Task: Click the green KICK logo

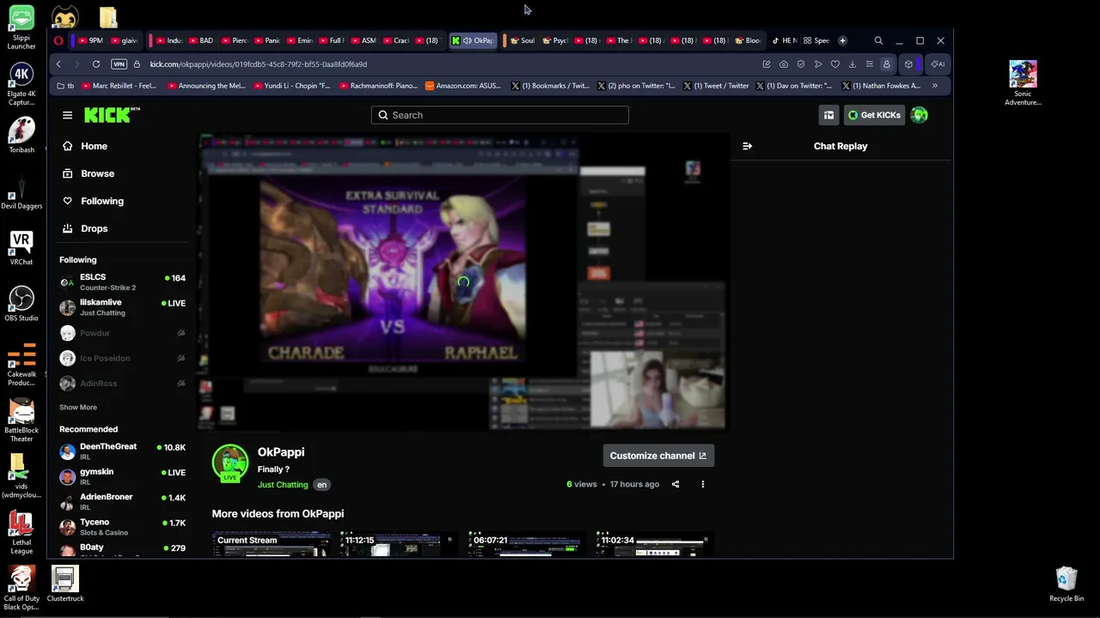Action: pyautogui.click(x=112, y=115)
